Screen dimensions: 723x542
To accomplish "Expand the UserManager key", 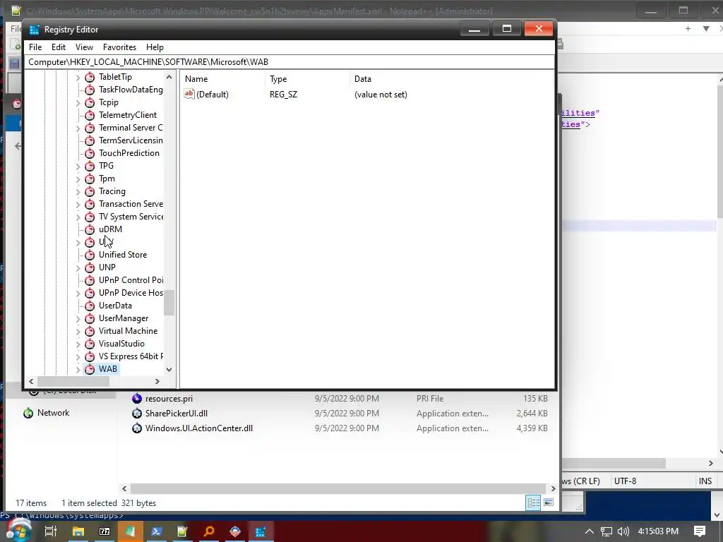I will click(x=78, y=319).
